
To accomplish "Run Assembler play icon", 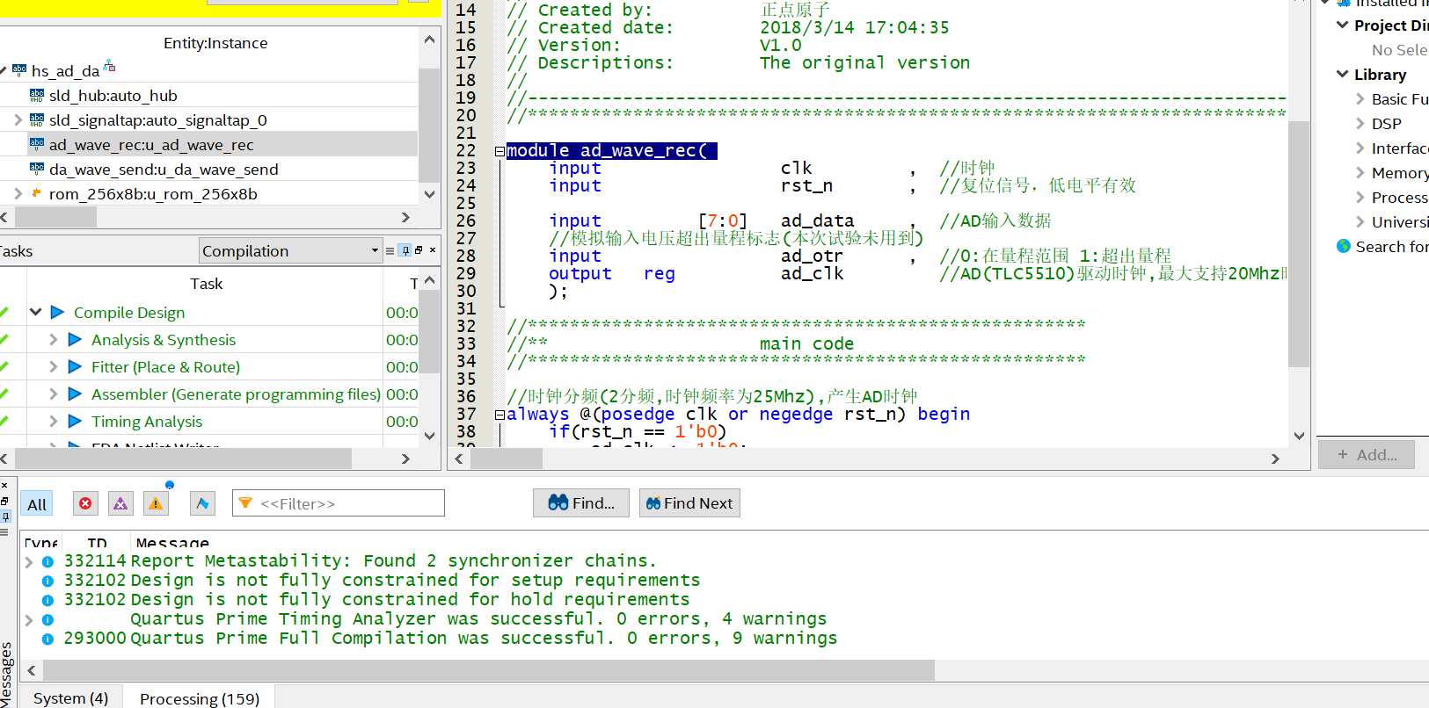I will pyautogui.click(x=75, y=394).
